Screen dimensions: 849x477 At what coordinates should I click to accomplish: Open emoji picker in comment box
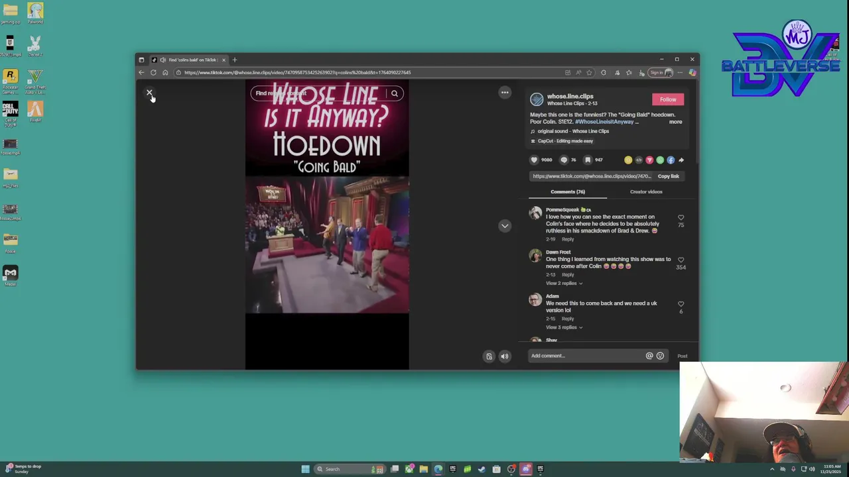coord(660,356)
